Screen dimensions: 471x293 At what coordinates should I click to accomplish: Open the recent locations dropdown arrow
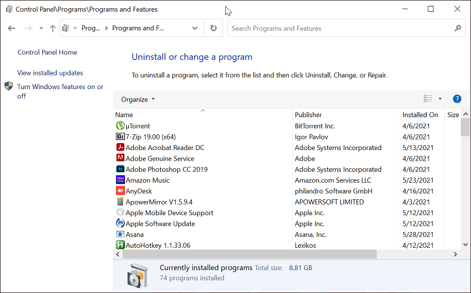pos(41,28)
